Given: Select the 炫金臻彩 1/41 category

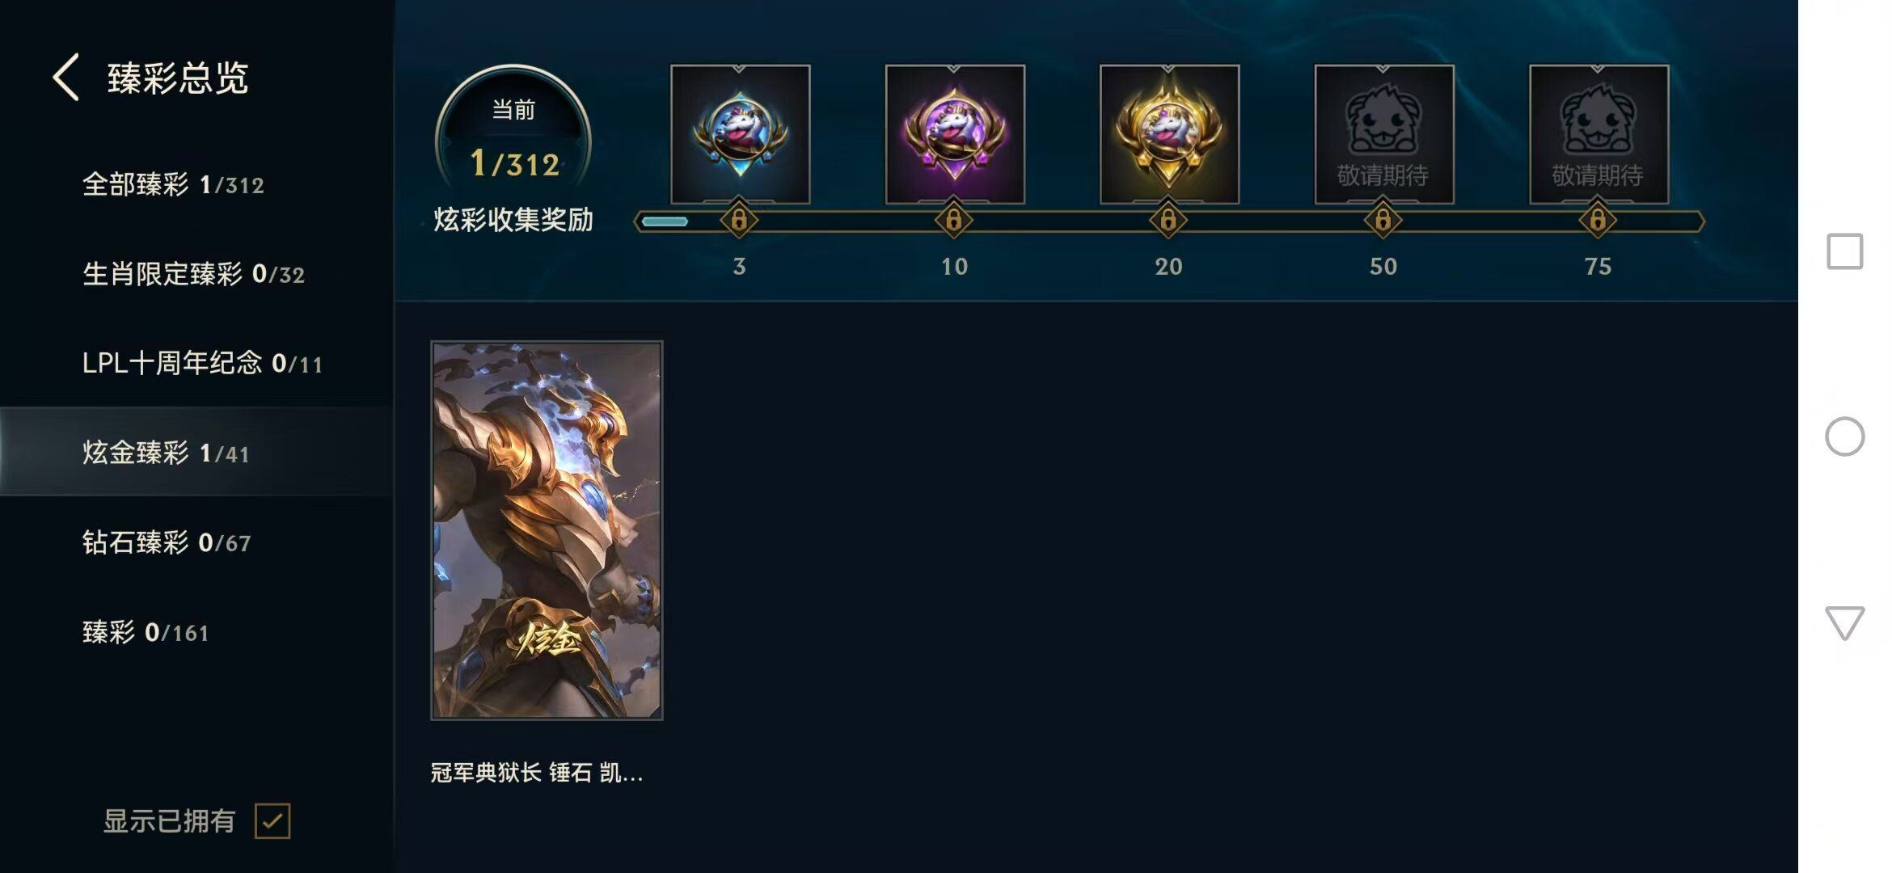Looking at the screenshot, I should click(x=196, y=453).
